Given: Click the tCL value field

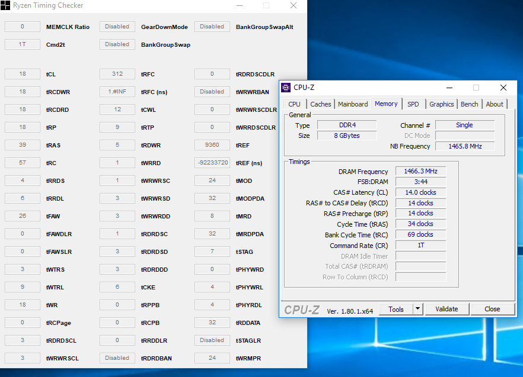Looking at the screenshot, I should (23, 74).
